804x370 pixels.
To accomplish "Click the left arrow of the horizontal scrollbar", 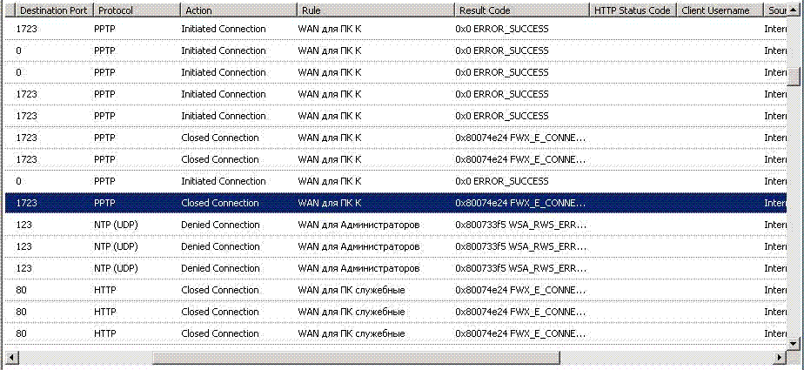I will 11,357.
